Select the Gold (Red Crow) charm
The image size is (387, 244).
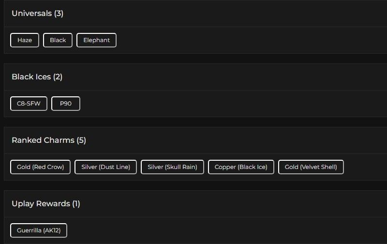pyautogui.click(x=40, y=167)
